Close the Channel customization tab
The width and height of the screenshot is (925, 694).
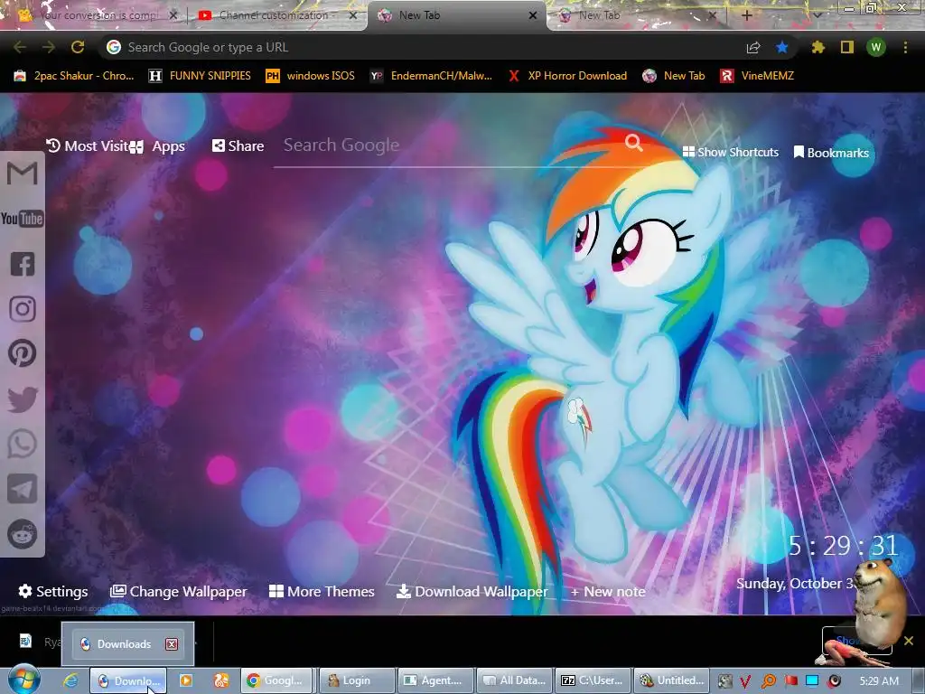[353, 15]
